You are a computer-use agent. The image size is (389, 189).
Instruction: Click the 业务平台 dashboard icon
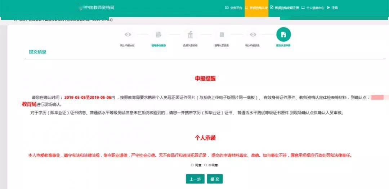coord(227,8)
